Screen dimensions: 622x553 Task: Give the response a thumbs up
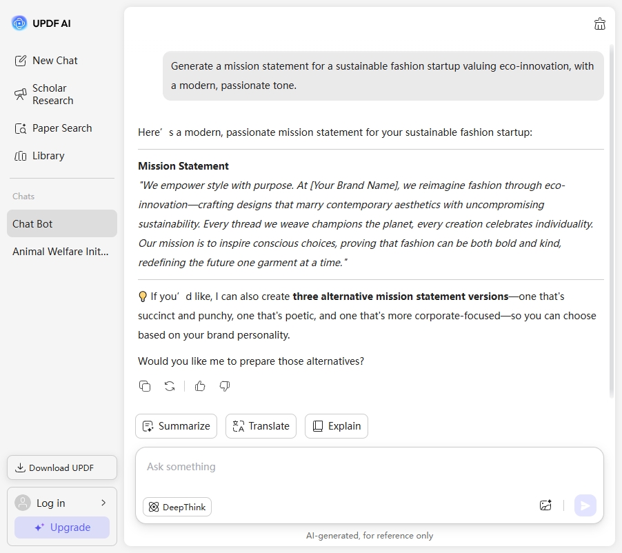[x=200, y=386]
